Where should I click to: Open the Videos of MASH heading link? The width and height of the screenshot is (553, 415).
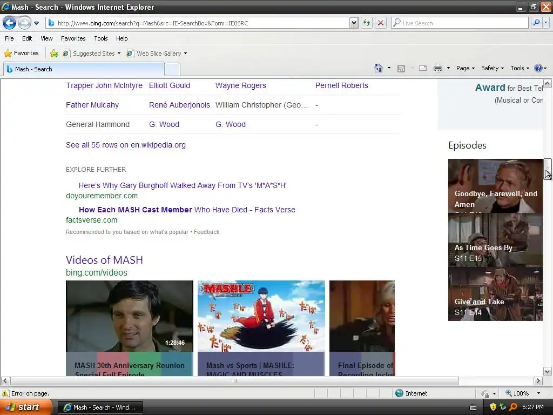click(x=104, y=260)
